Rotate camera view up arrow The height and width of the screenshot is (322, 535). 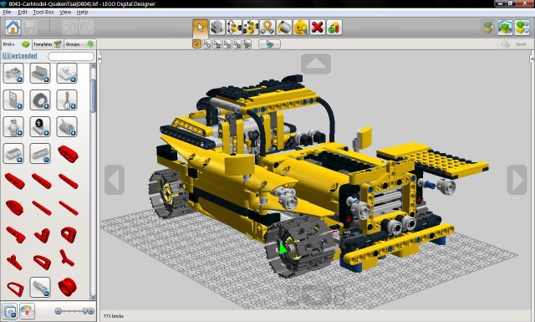(316, 64)
